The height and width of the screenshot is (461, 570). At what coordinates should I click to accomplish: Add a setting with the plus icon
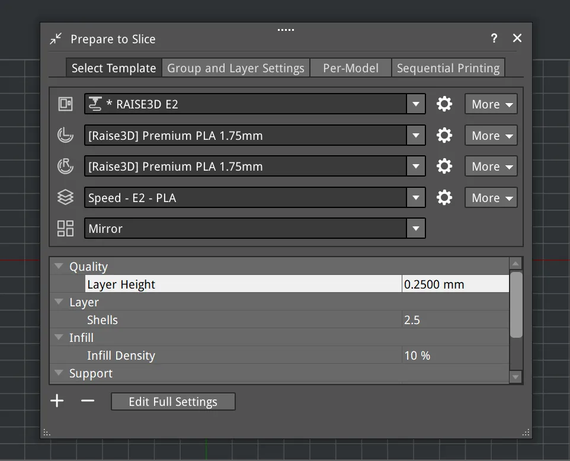(57, 401)
